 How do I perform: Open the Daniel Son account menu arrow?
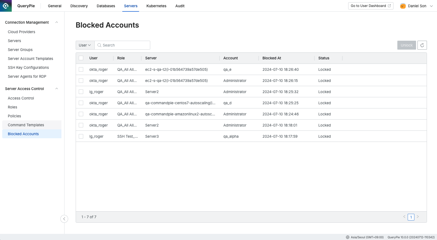click(431, 6)
